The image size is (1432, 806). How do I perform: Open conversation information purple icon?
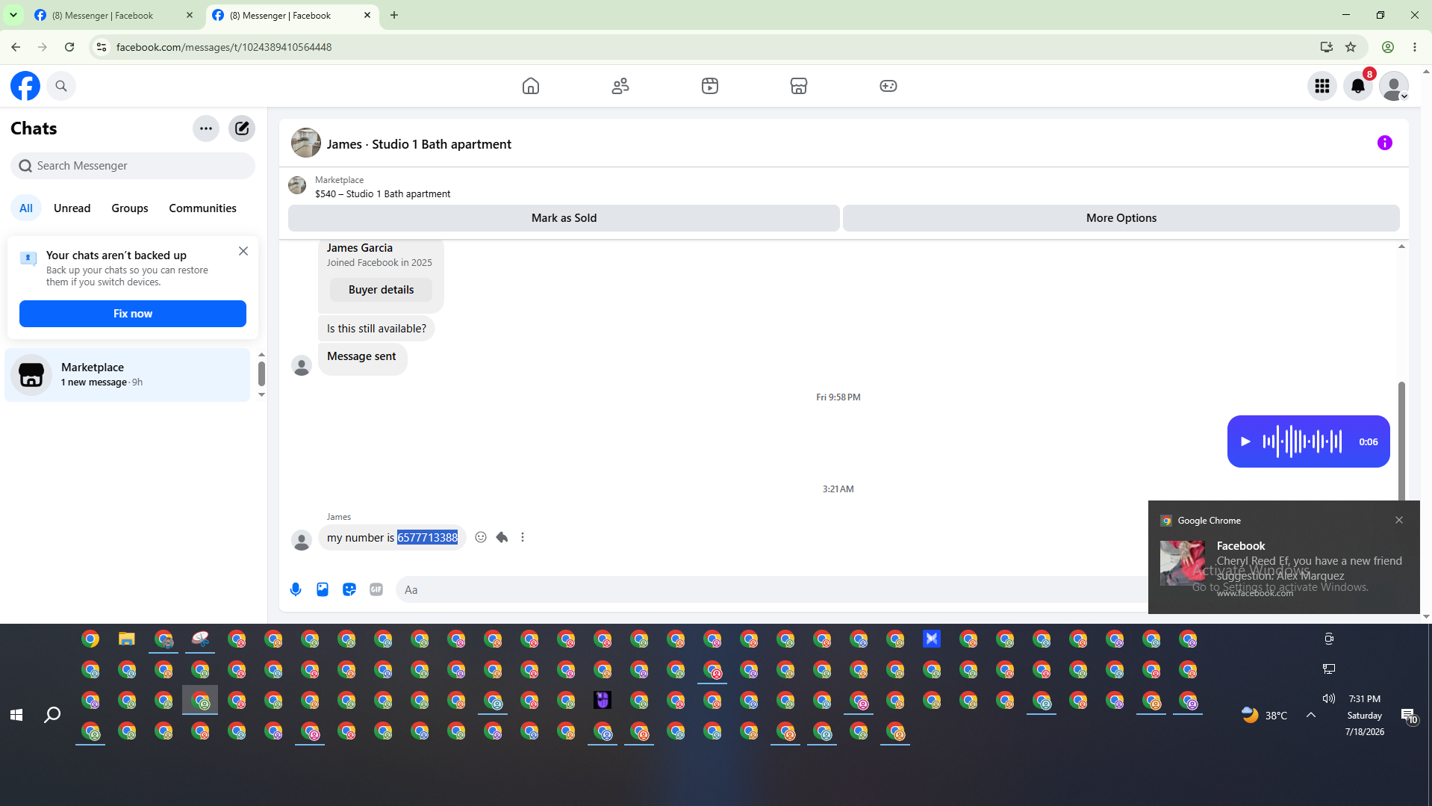pyautogui.click(x=1385, y=143)
